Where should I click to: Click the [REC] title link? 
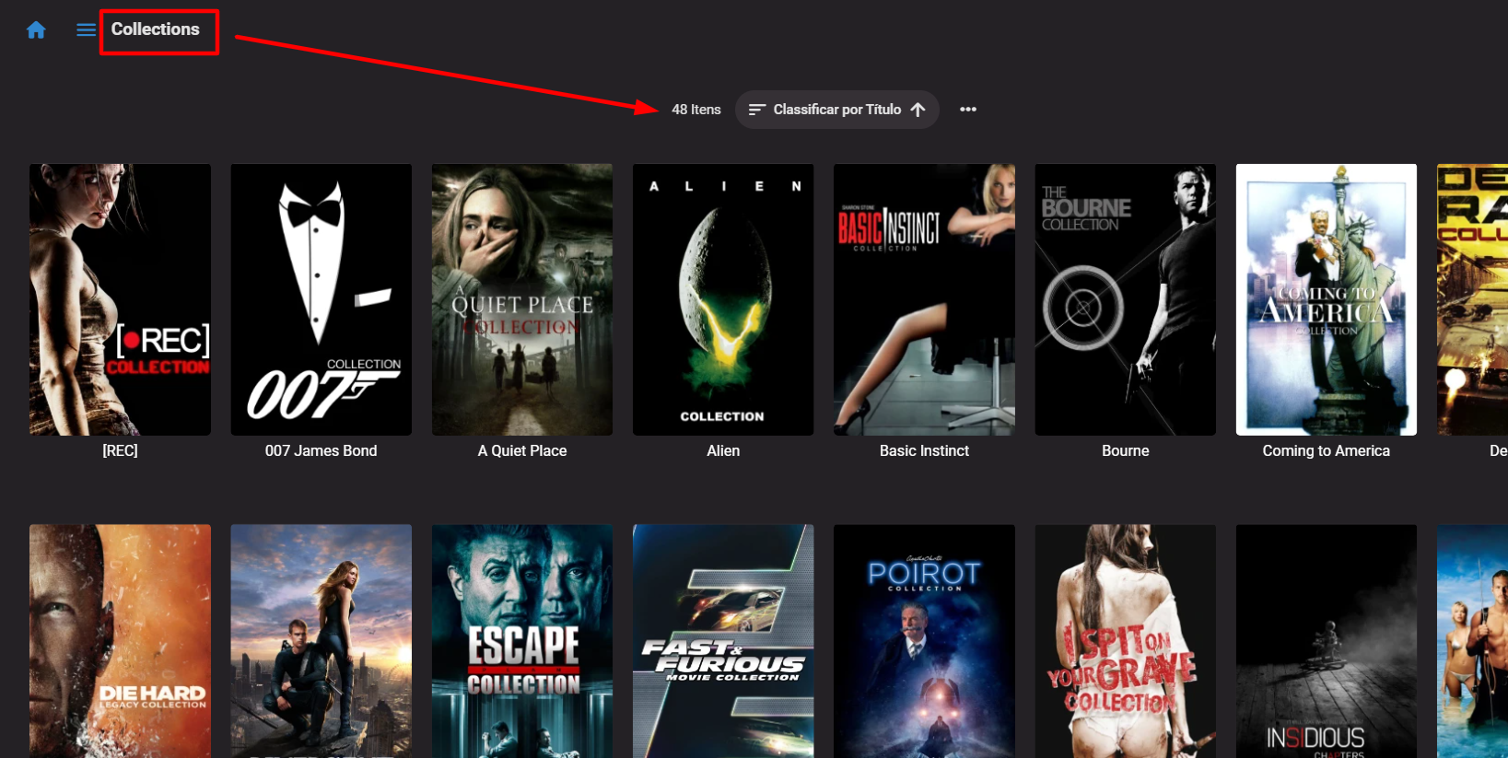coord(120,450)
